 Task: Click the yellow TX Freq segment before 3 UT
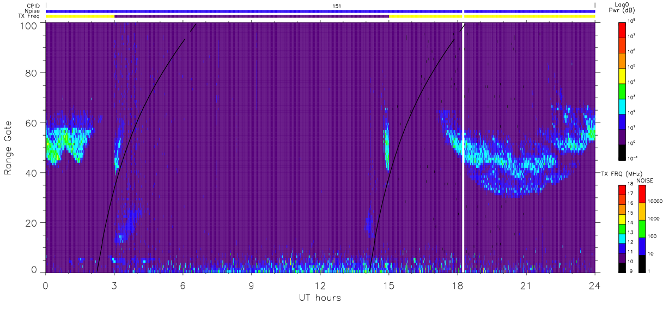point(80,16)
